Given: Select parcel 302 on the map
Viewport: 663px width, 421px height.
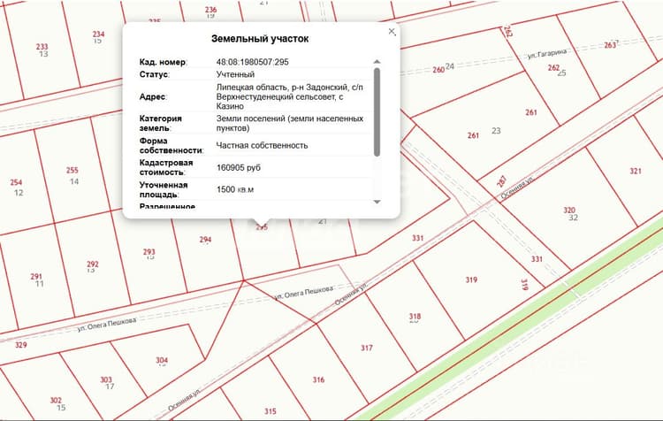Looking at the screenshot, I should click(x=56, y=400).
